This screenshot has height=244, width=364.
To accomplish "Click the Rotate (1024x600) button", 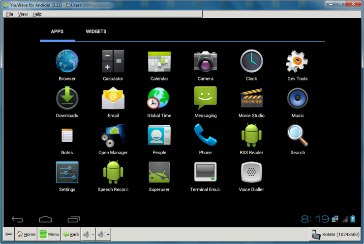I will 335,234.
